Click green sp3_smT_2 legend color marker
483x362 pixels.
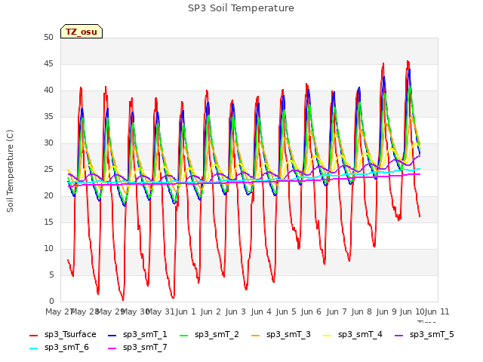click(x=184, y=335)
